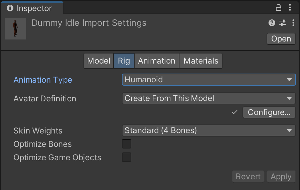Select the Rig tab
The image size is (300, 190).
coord(124,61)
